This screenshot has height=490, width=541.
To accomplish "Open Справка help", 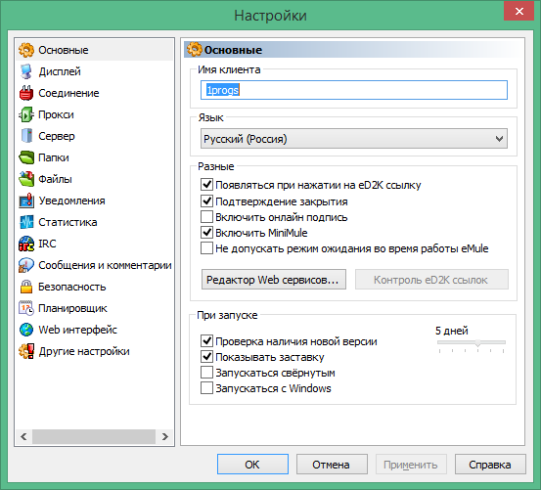I will tap(490, 465).
